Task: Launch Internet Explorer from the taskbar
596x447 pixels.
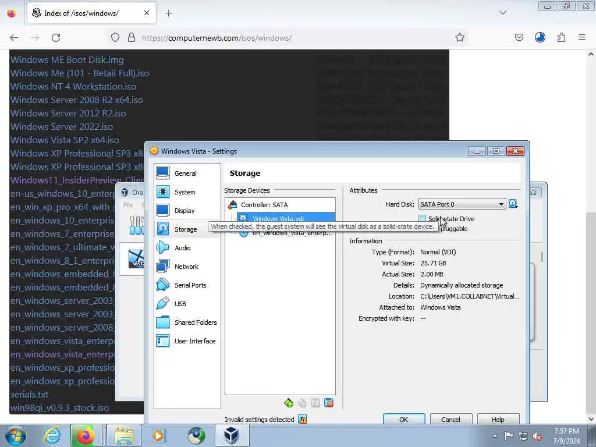Action: [52, 435]
